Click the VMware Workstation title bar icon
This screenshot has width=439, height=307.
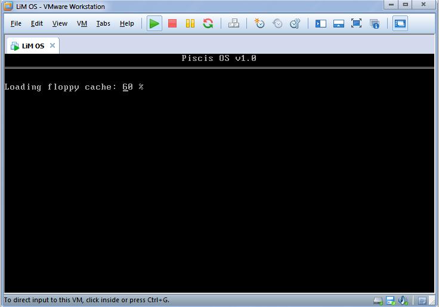(8, 6)
